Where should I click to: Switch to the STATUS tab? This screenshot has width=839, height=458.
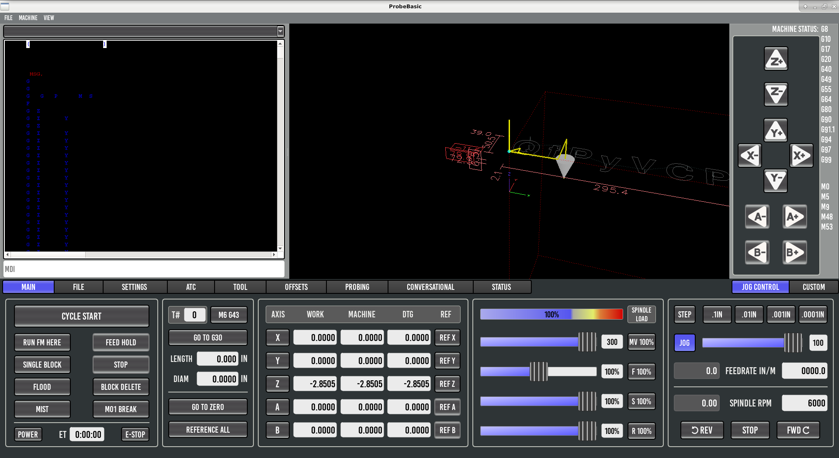pos(501,287)
